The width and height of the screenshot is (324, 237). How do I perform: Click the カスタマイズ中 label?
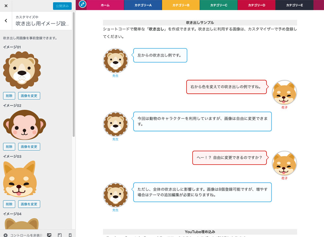coord(27,17)
